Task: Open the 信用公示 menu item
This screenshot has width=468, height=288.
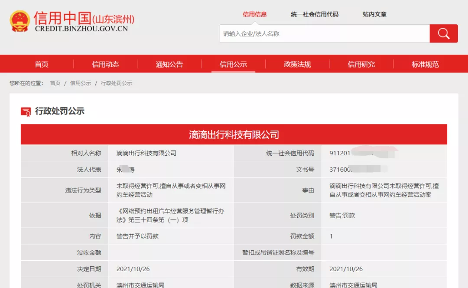Action: [x=234, y=64]
